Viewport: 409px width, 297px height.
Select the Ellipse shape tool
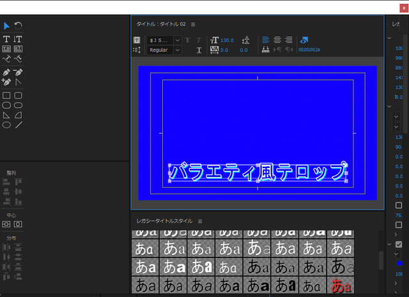pyautogui.click(x=6, y=125)
